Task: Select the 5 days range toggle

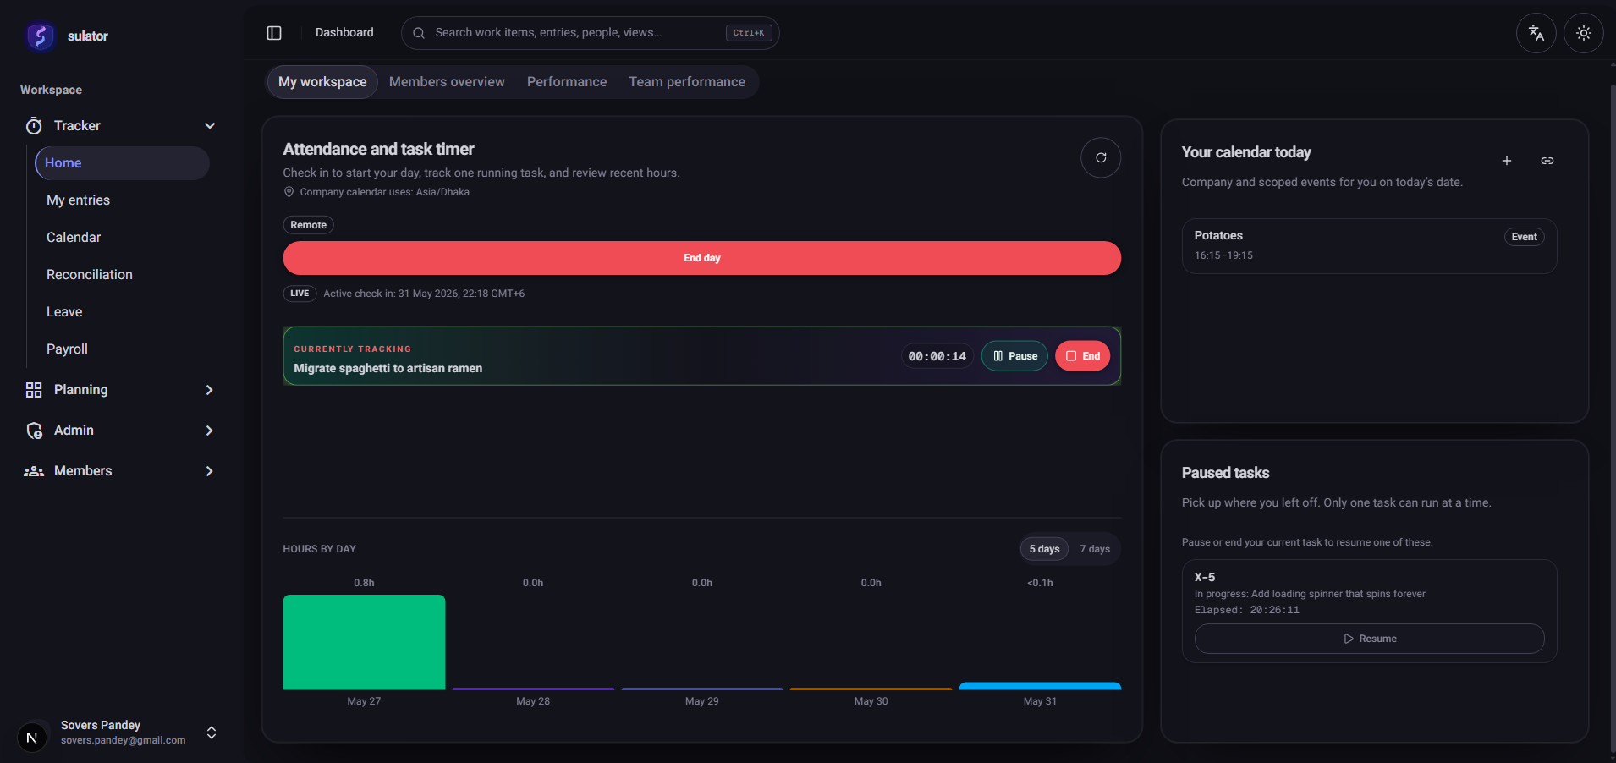Action: pos(1044,549)
